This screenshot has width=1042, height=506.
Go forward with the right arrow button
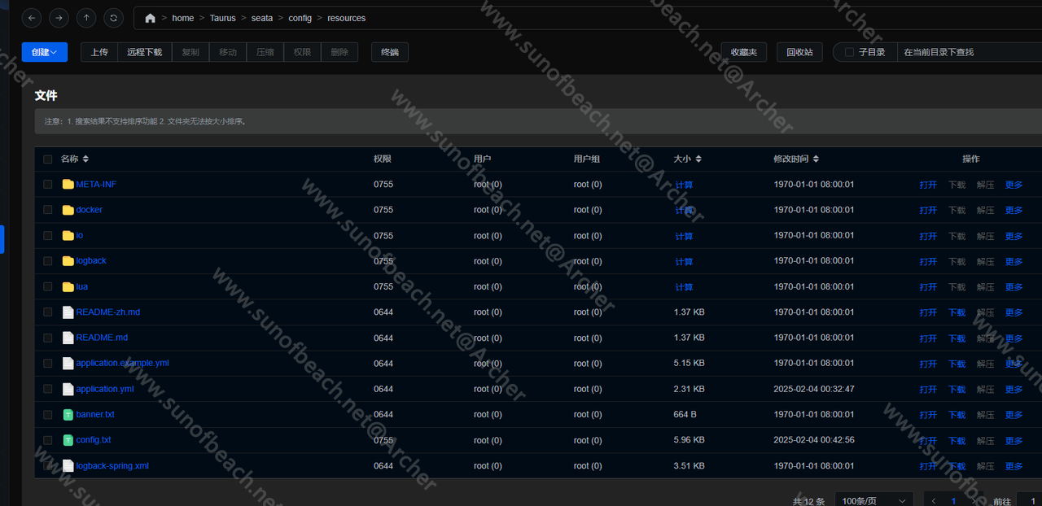pyautogui.click(x=59, y=18)
